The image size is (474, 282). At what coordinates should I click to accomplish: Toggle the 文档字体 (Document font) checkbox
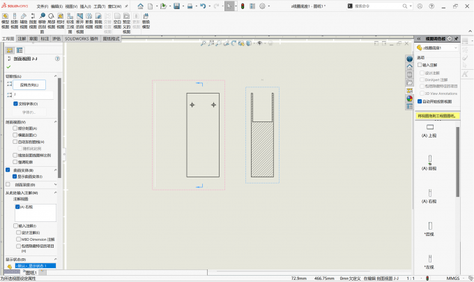[x=15, y=104]
